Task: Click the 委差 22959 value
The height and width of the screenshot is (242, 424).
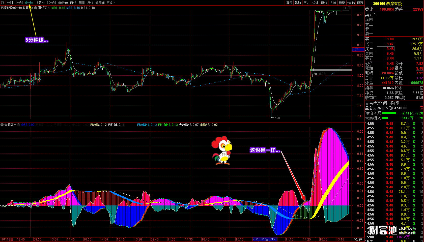Action: (418, 9)
